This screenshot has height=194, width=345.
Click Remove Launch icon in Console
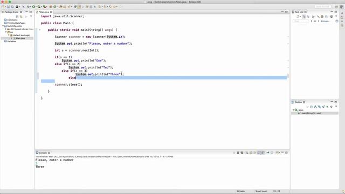click(238, 153)
